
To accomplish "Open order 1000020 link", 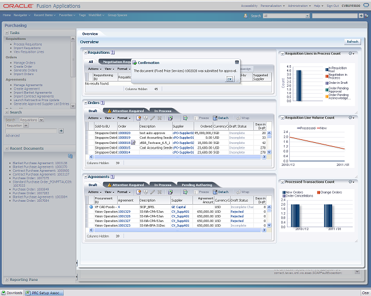I will coord(124,133).
